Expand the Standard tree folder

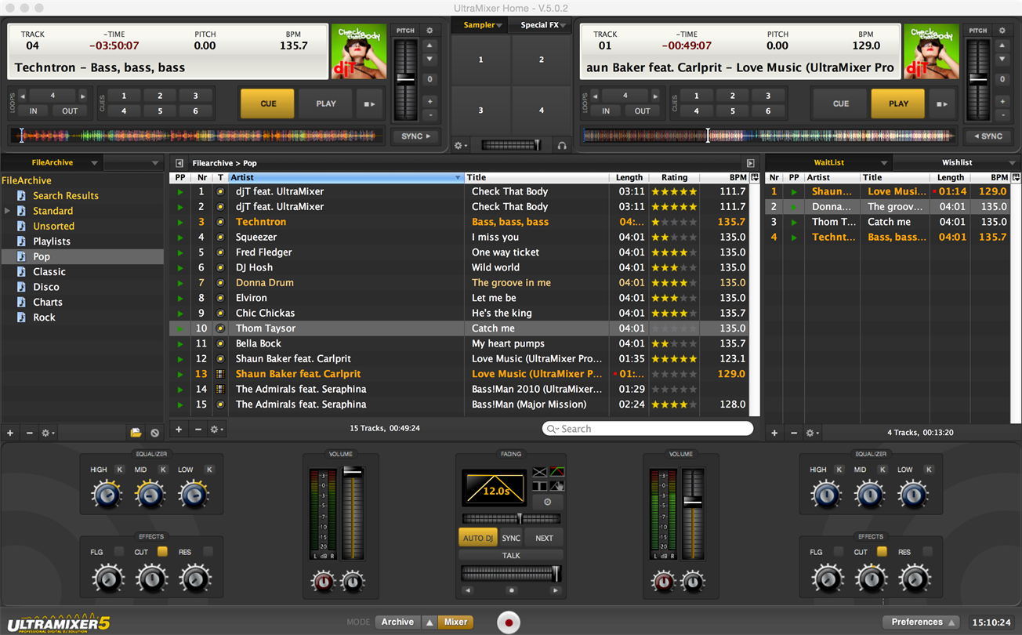click(x=8, y=211)
